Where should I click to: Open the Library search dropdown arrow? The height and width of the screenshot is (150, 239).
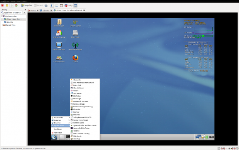24,13
